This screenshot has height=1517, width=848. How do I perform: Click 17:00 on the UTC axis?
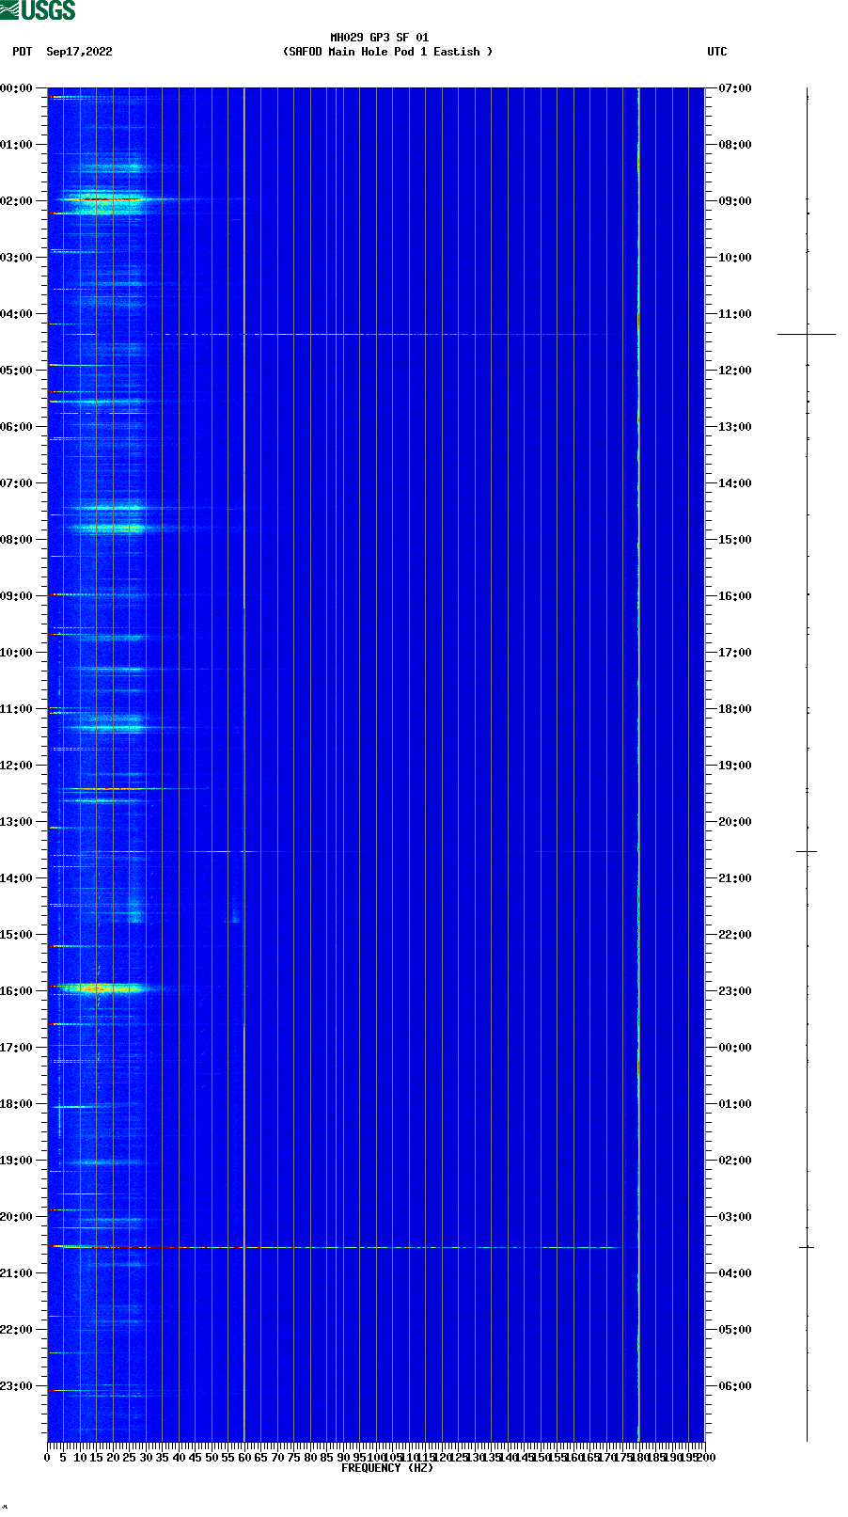tap(735, 653)
